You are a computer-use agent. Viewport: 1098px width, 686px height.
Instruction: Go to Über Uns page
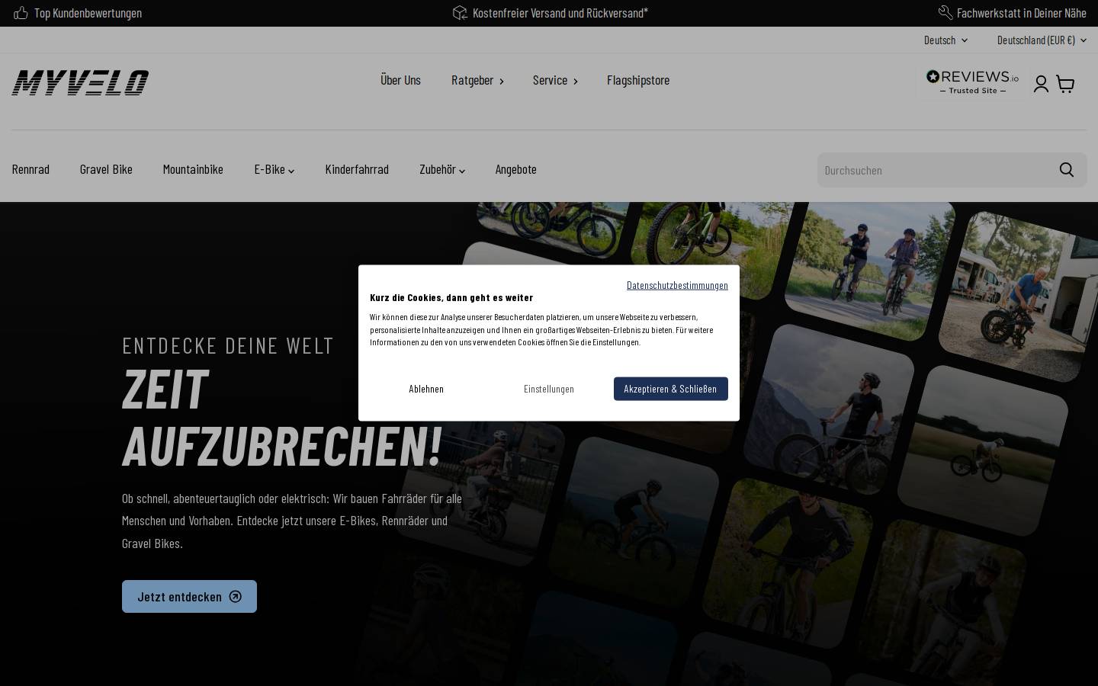[400, 80]
